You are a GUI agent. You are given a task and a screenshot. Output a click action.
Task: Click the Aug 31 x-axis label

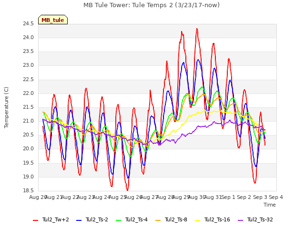(213, 197)
